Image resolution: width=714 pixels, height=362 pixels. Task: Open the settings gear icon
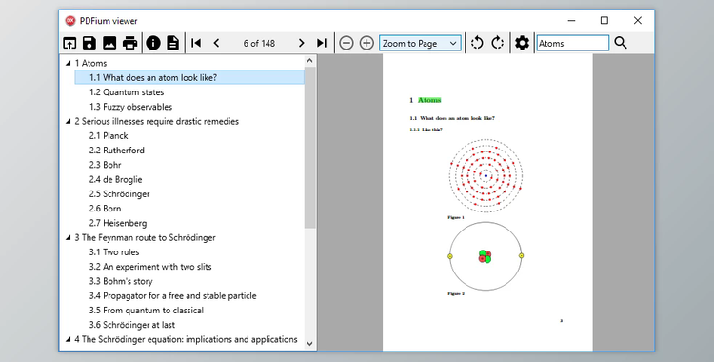pyautogui.click(x=522, y=43)
